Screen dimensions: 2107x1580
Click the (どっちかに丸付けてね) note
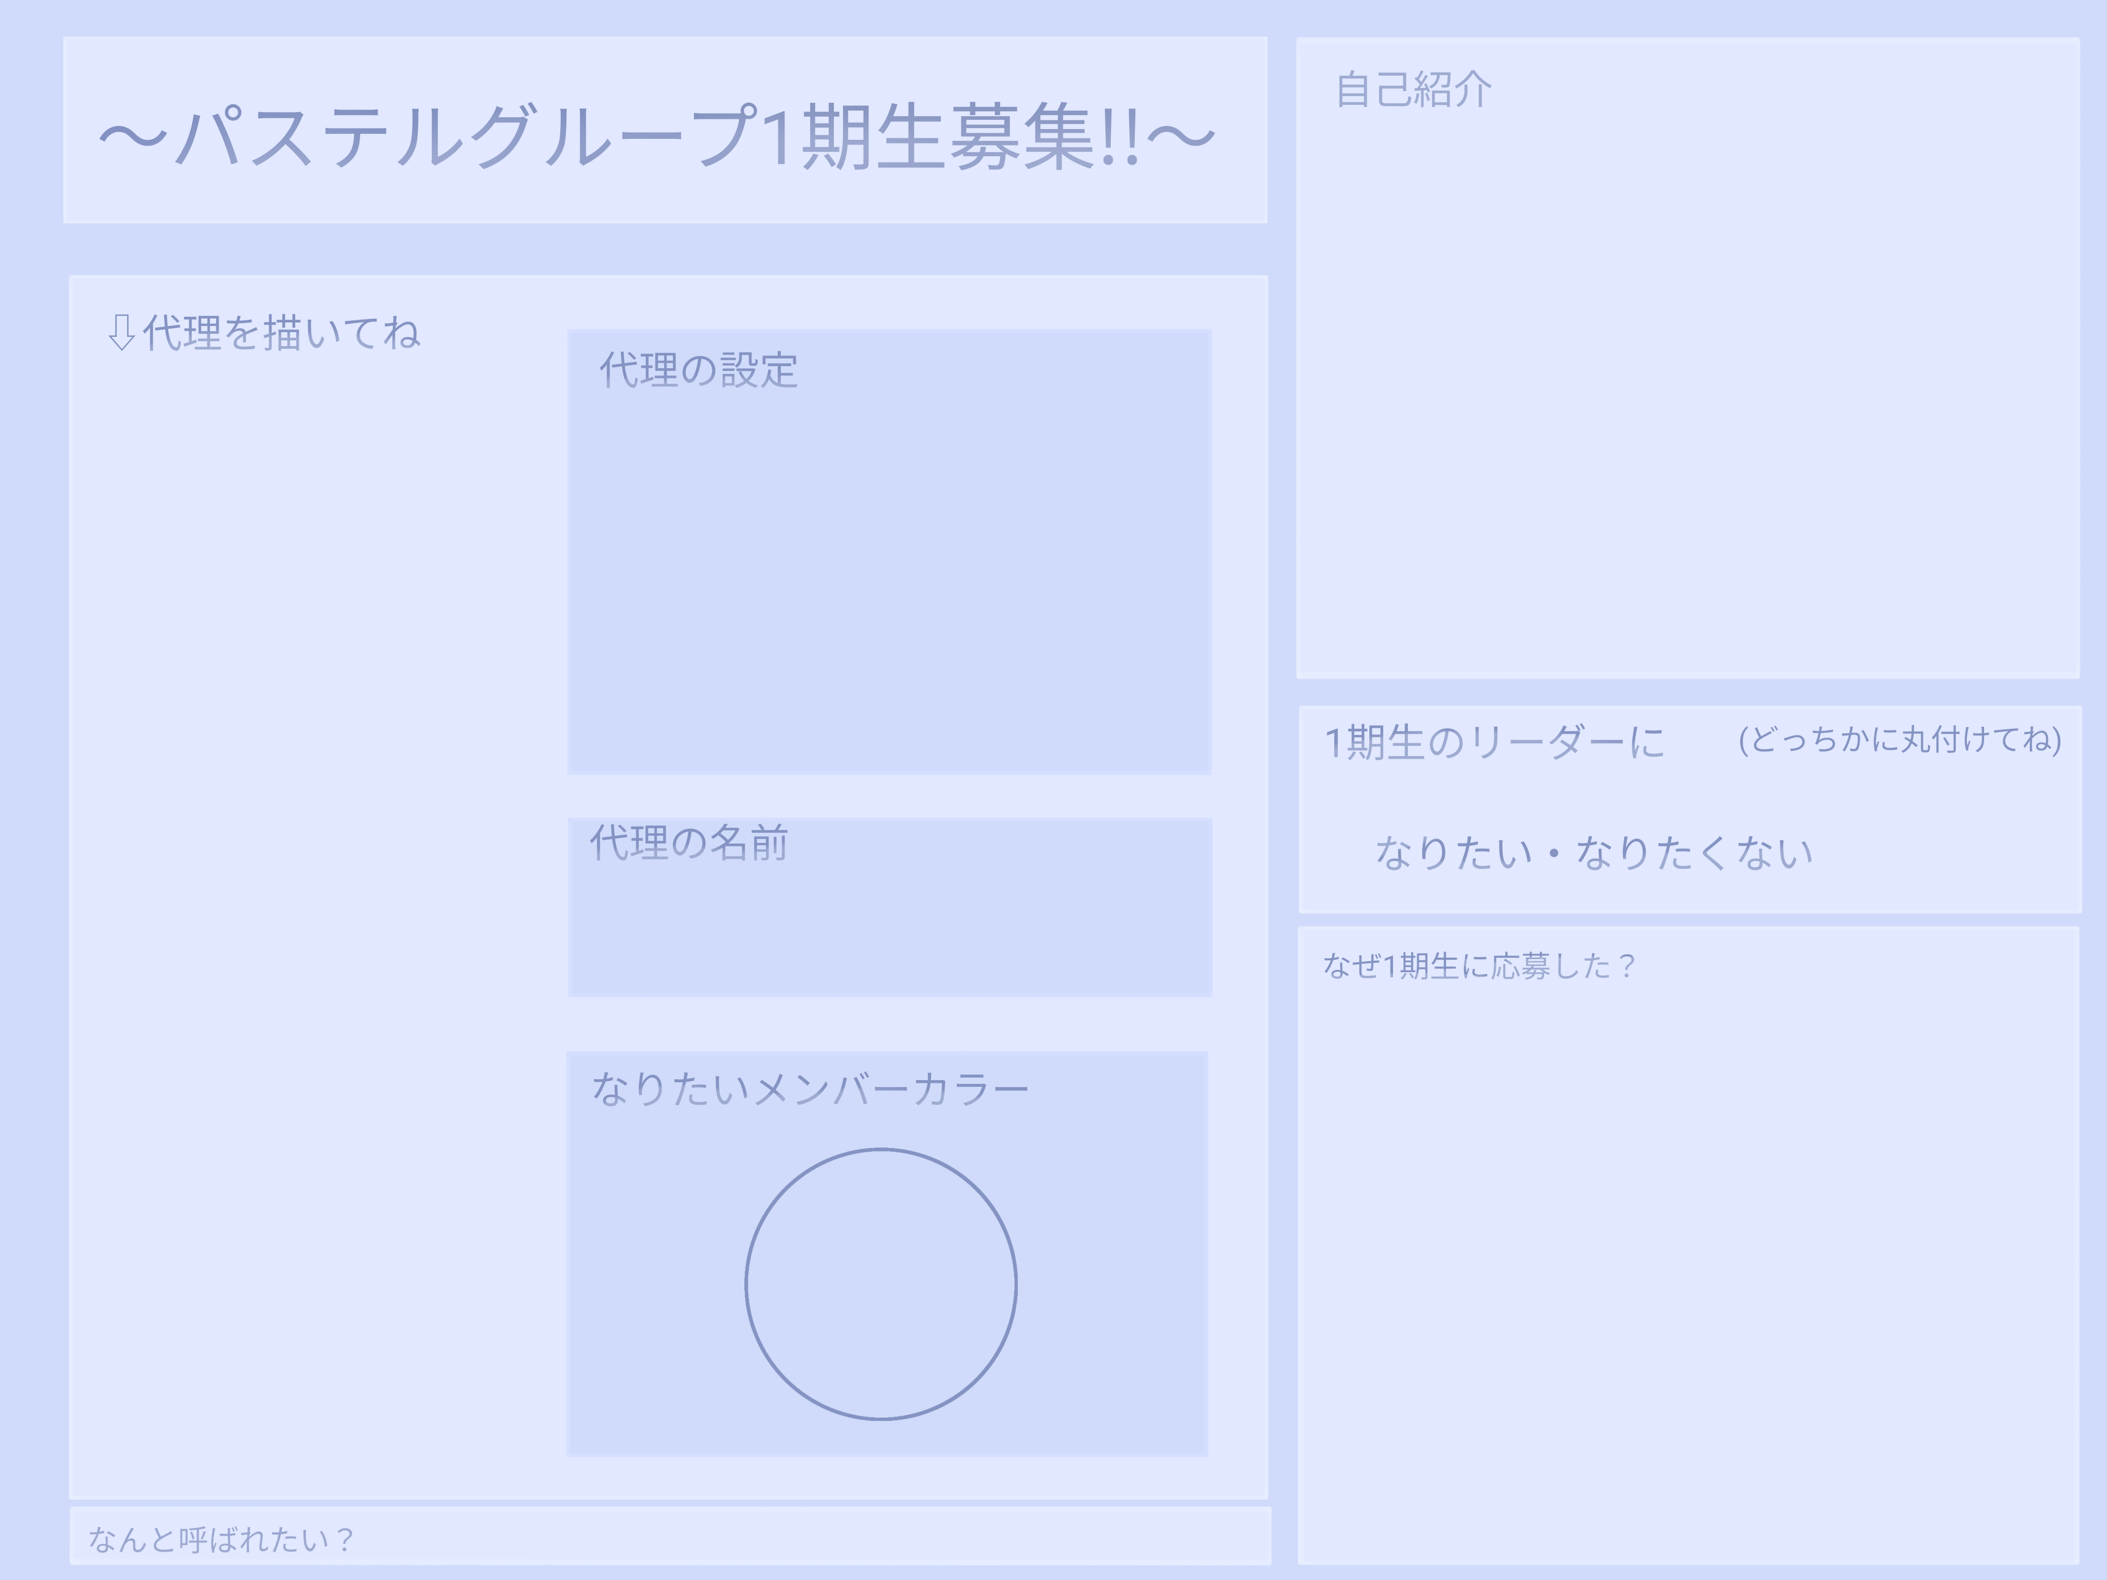click(1900, 739)
